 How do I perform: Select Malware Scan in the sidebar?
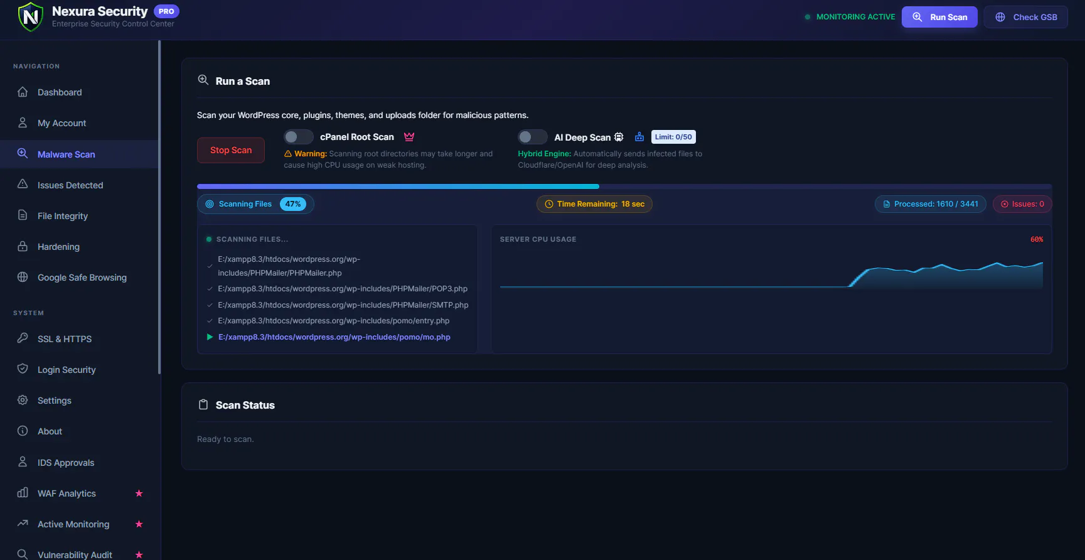pyautogui.click(x=79, y=154)
